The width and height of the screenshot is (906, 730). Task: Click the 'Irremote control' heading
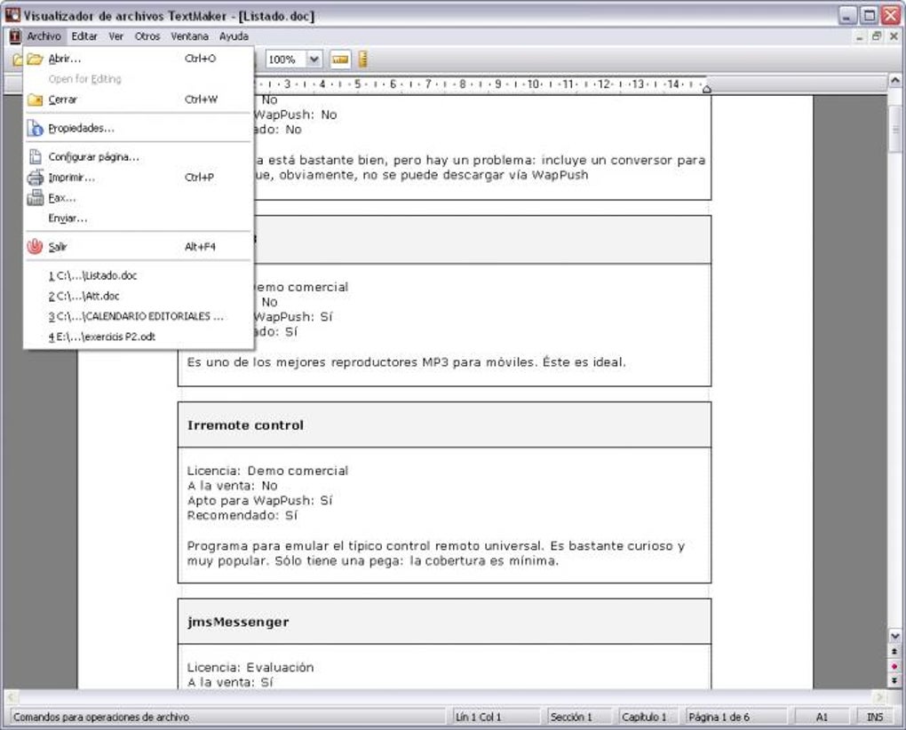pyautogui.click(x=245, y=425)
